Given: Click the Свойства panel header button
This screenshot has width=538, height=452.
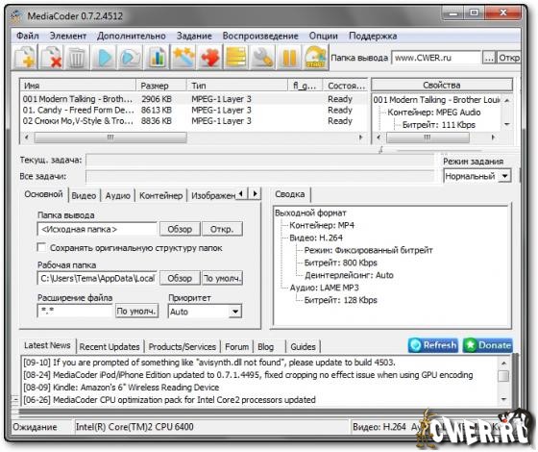Looking at the screenshot, I should pos(442,85).
